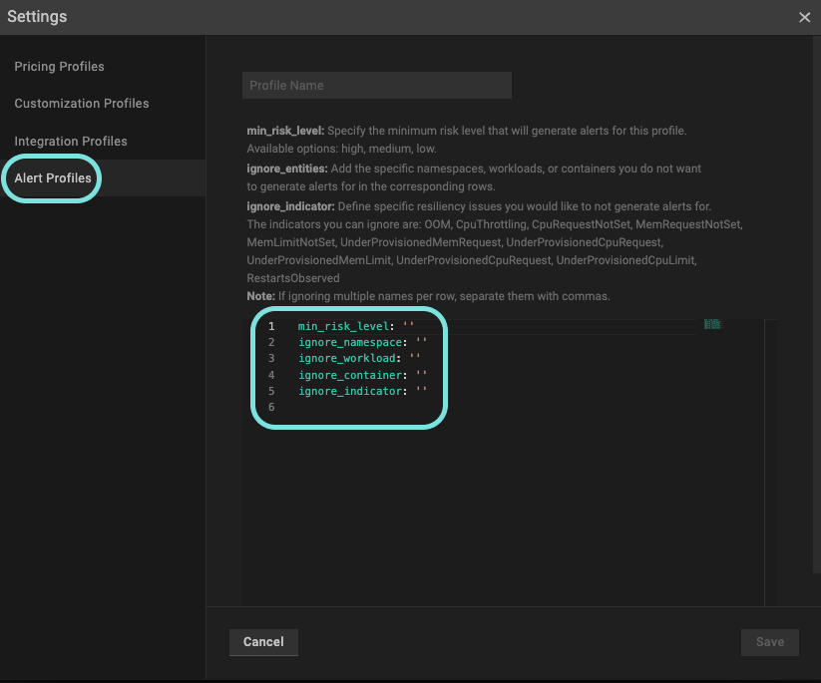Image resolution: width=821 pixels, height=683 pixels.
Task: Open Integration Profiles section
Action: (71, 142)
